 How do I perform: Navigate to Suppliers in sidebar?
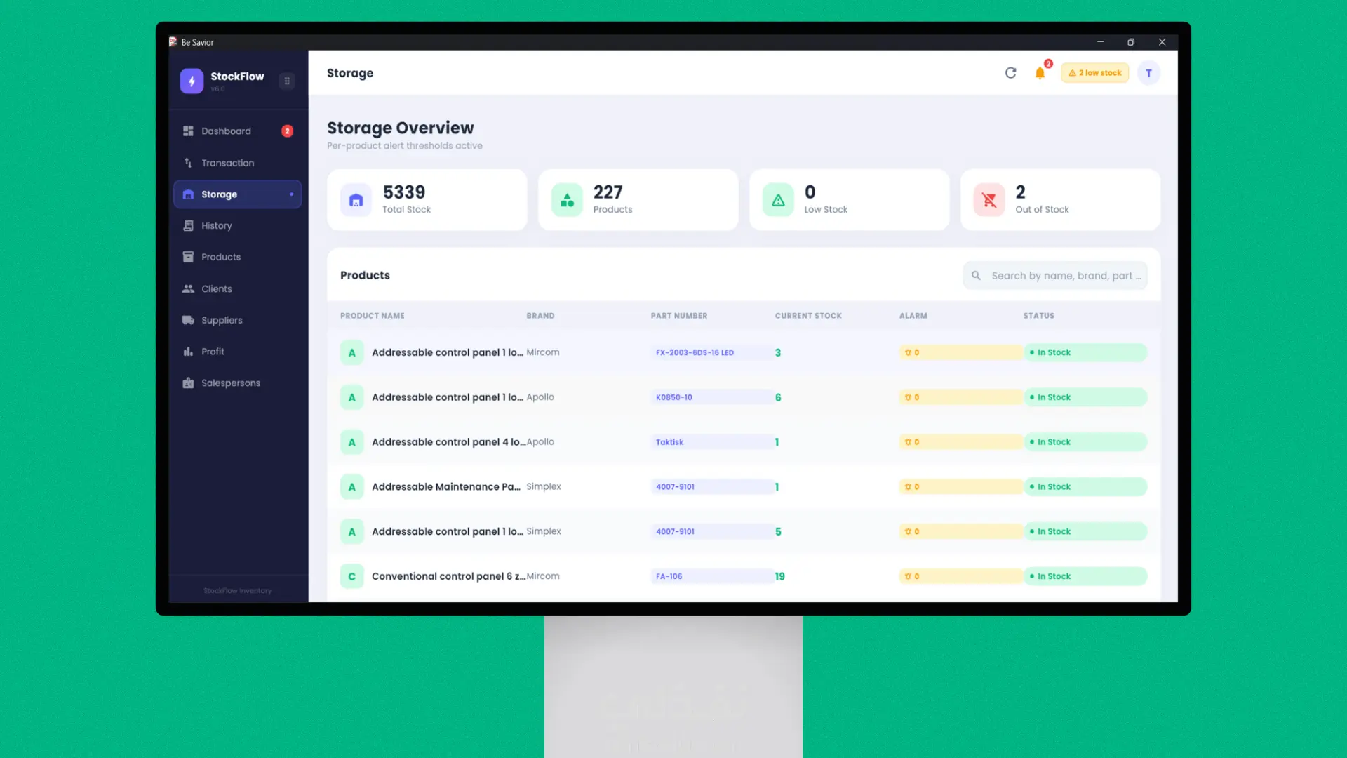tap(222, 320)
